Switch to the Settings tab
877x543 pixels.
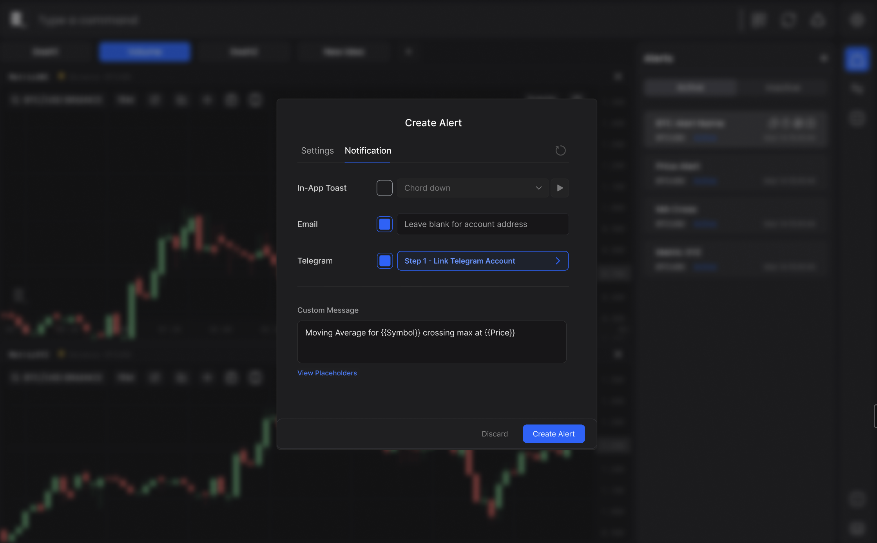tap(317, 150)
